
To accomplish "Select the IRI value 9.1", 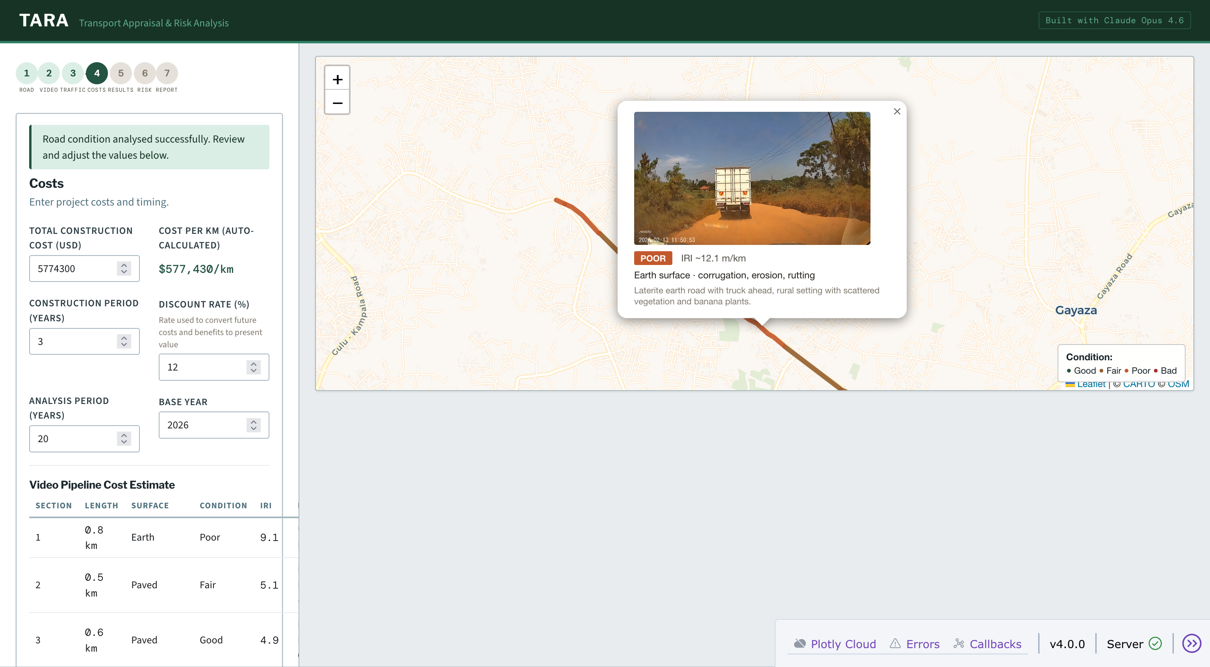I will coord(269,537).
